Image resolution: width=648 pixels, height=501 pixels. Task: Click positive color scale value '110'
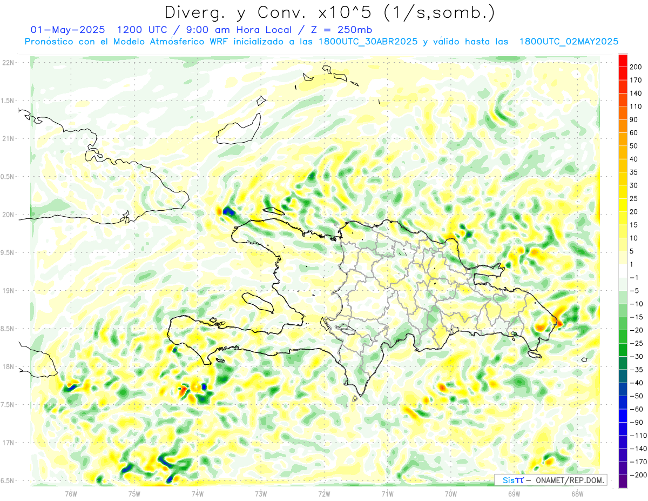pyautogui.click(x=636, y=106)
